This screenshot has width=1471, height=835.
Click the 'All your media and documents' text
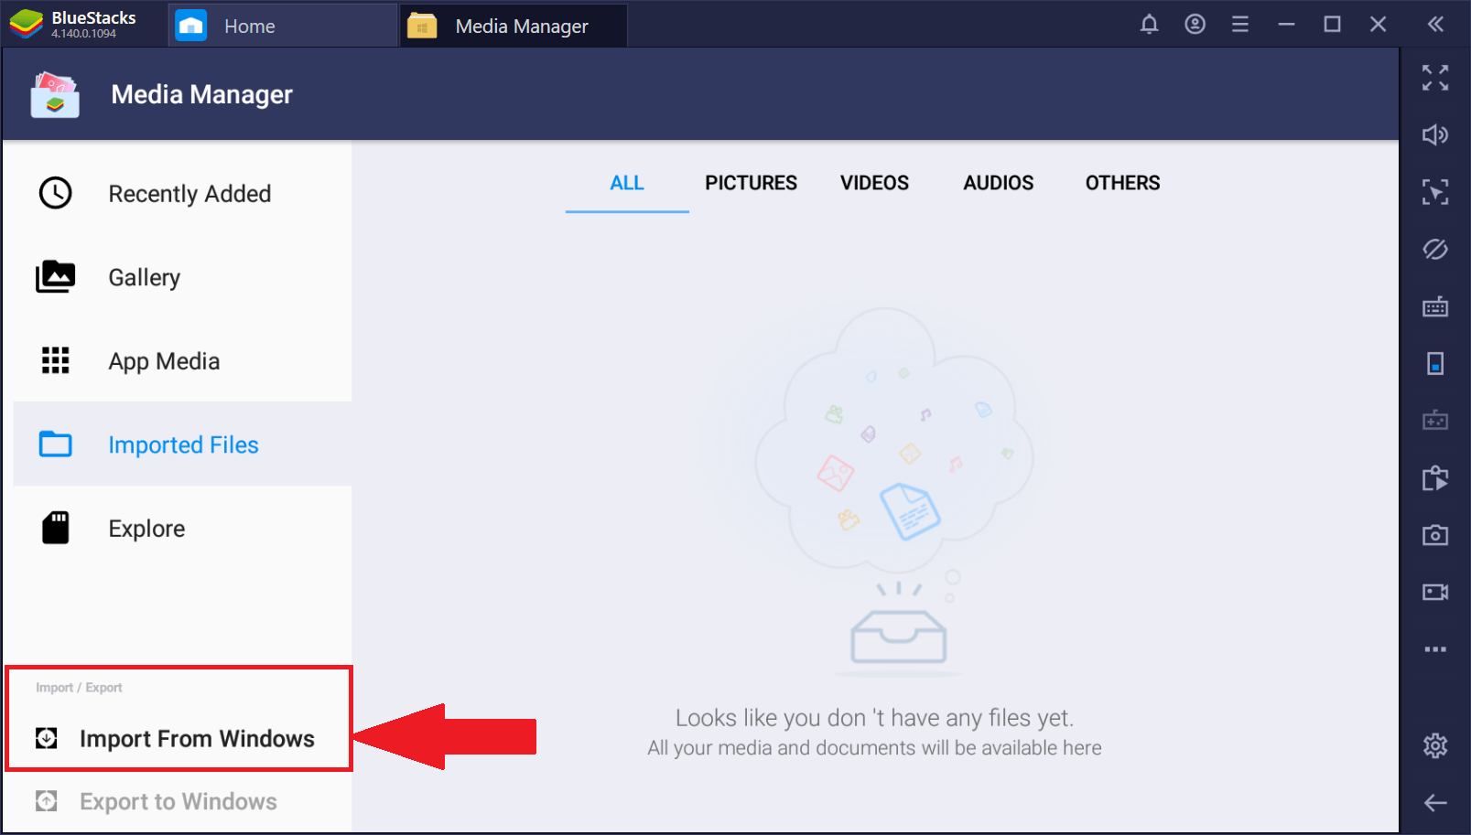click(x=874, y=748)
